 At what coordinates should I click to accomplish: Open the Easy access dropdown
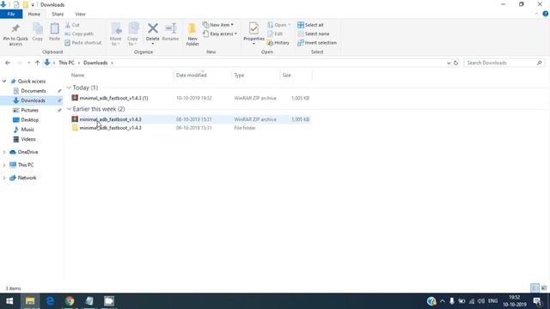click(220, 33)
